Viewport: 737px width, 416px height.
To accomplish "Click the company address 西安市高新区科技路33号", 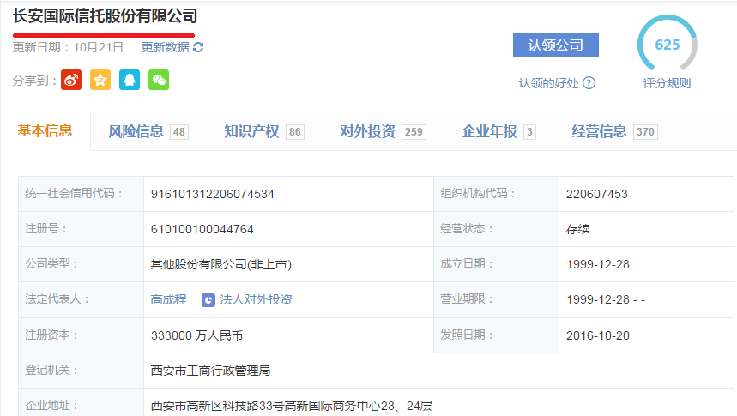I will pyautogui.click(x=217, y=406).
